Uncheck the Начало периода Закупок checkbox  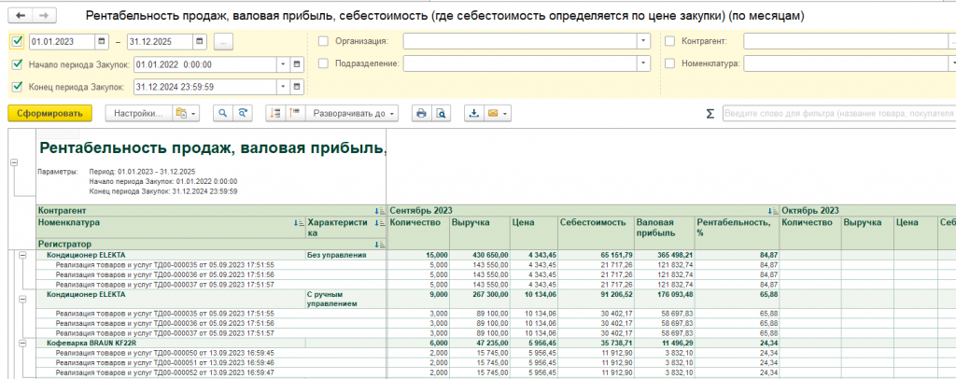[x=18, y=64]
